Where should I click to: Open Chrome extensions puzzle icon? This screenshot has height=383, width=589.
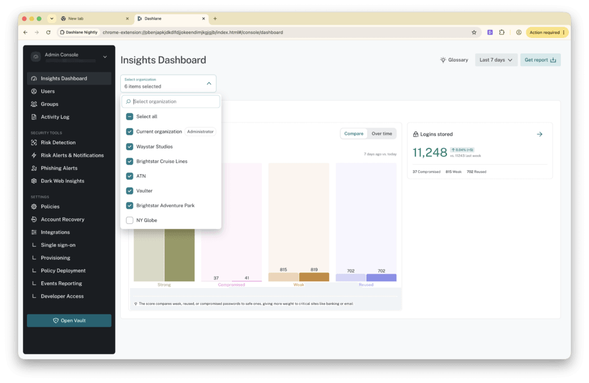coord(502,32)
